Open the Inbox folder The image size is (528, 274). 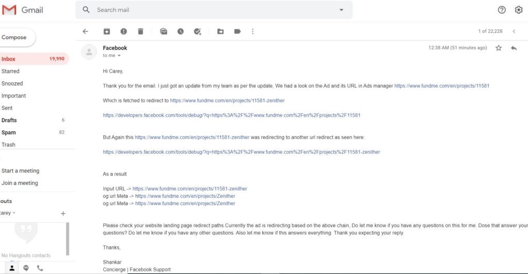[9, 59]
